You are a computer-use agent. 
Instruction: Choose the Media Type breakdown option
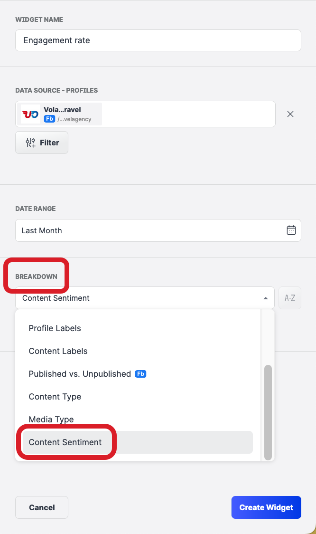click(x=51, y=420)
